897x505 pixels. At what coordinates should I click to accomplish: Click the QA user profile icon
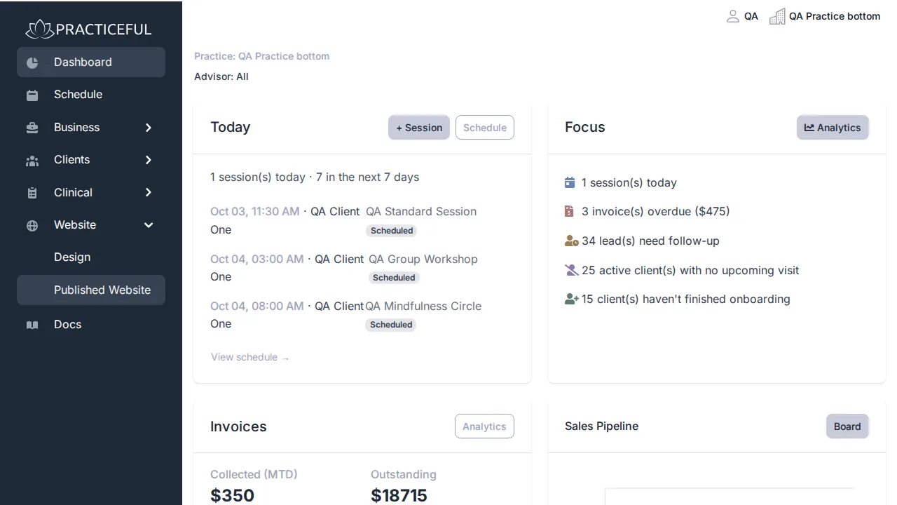pyautogui.click(x=733, y=16)
